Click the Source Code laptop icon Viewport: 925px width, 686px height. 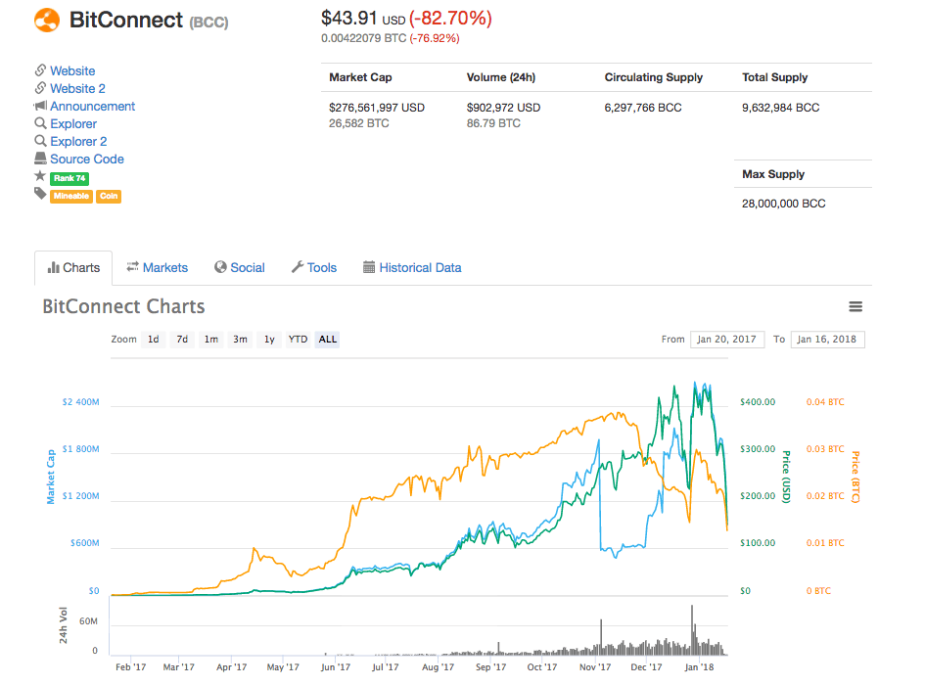click(x=40, y=159)
